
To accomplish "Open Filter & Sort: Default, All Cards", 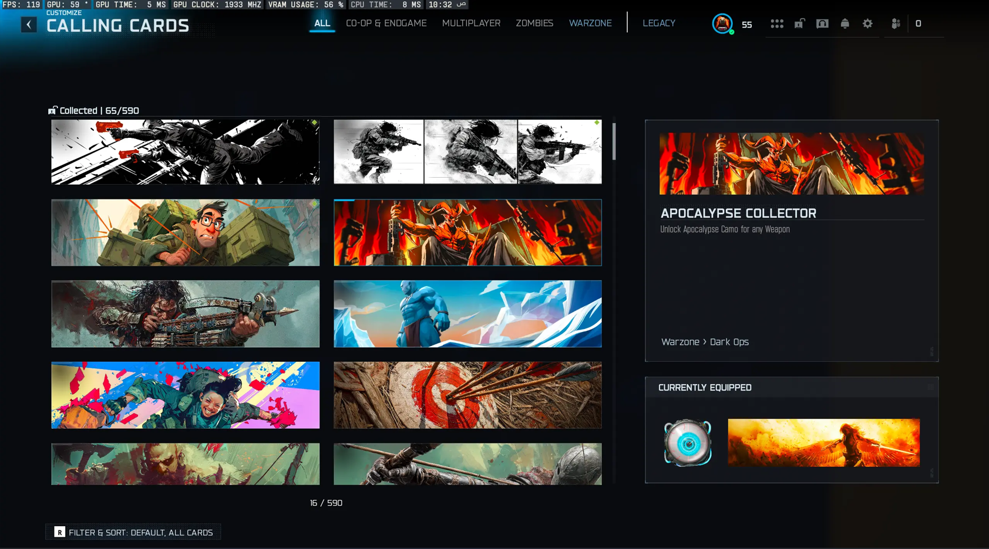I will 133,532.
